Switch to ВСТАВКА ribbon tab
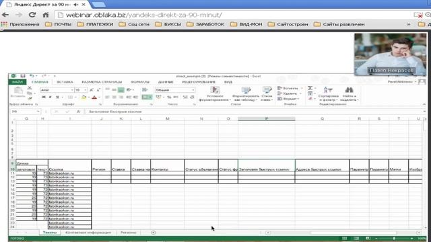Image resolution: width=431 pixels, height=242 pixels. tap(65, 82)
